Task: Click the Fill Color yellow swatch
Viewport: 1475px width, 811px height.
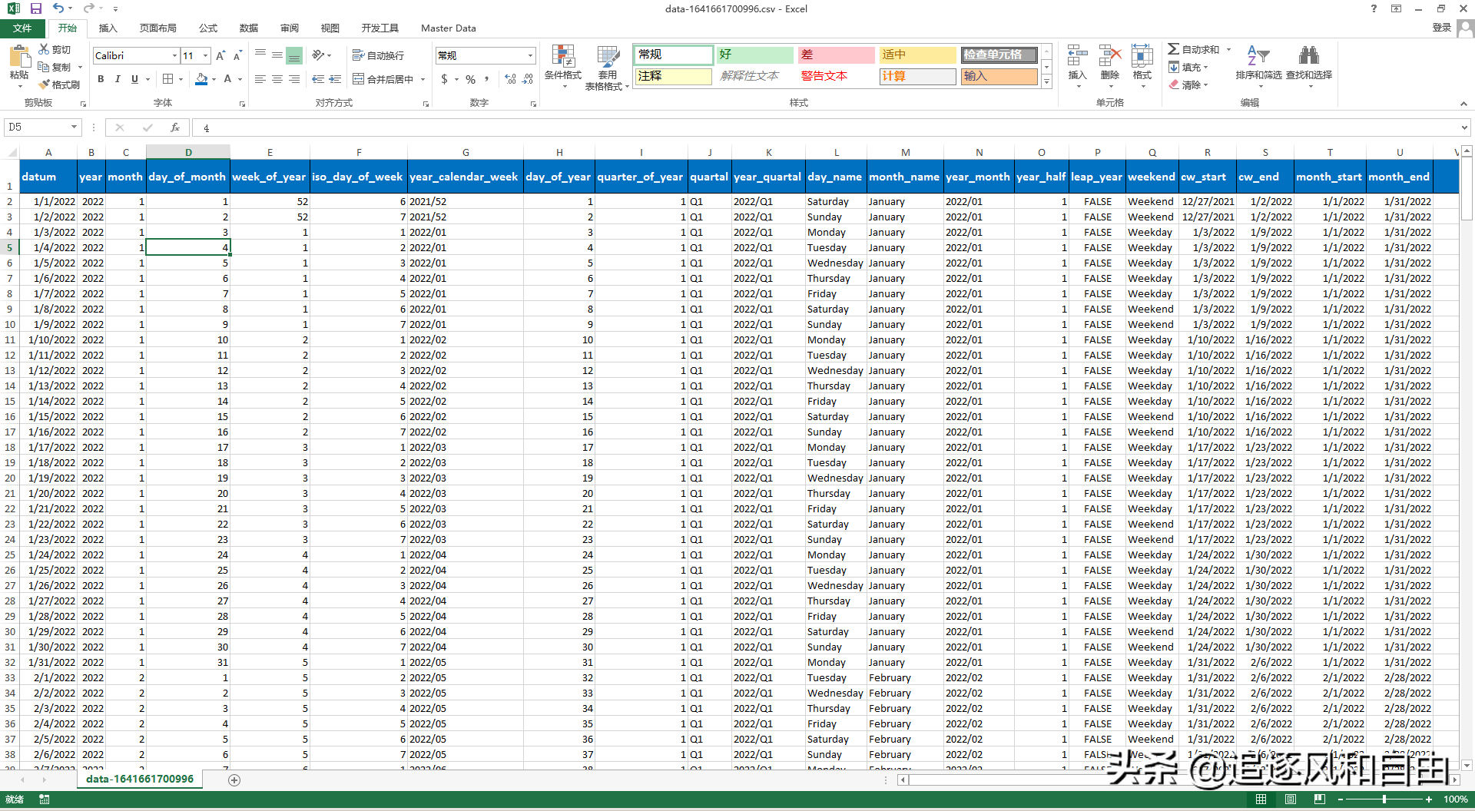Action: pos(201,79)
